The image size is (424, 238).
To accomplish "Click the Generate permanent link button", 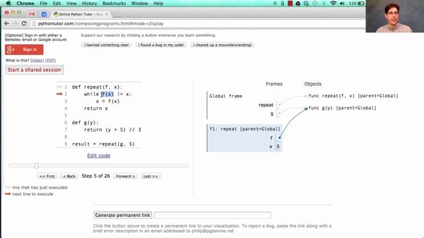I will (123, 216).
